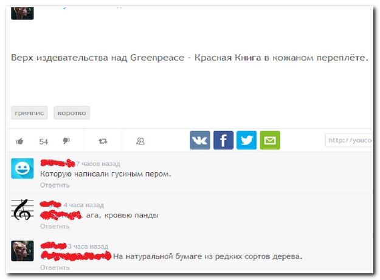
Task: Share the post on VK
Action: coord(200,140)
